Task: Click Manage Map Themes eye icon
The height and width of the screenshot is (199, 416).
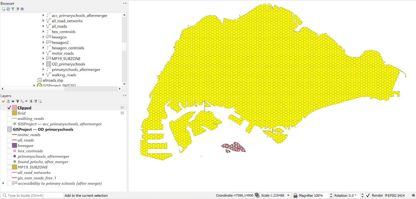Action: [x=13, y=101]
